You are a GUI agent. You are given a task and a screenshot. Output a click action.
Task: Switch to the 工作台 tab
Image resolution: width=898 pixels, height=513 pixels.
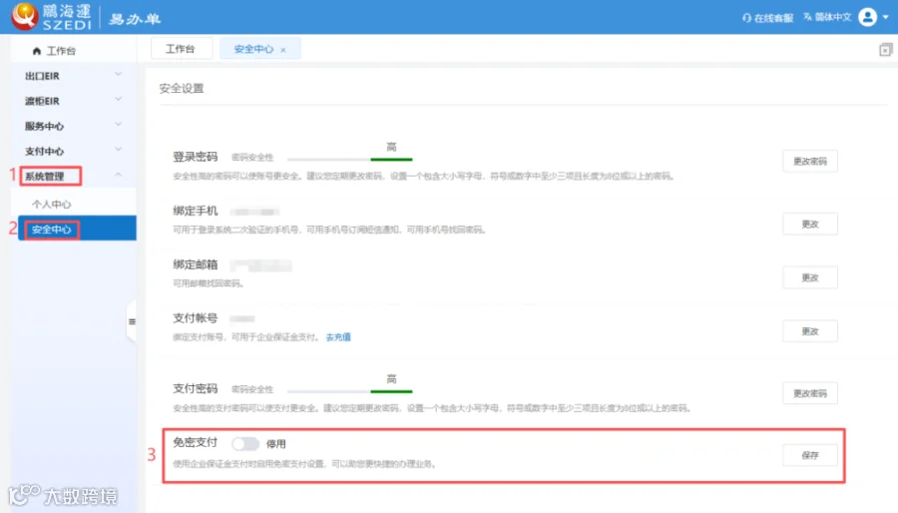pyautogui.click(x=181, y=49)
